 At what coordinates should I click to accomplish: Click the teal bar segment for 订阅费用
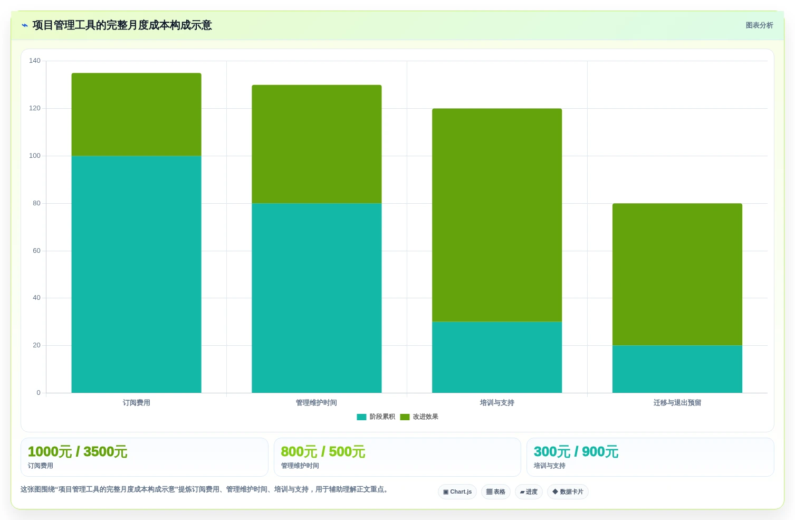[x=136, y=274]
